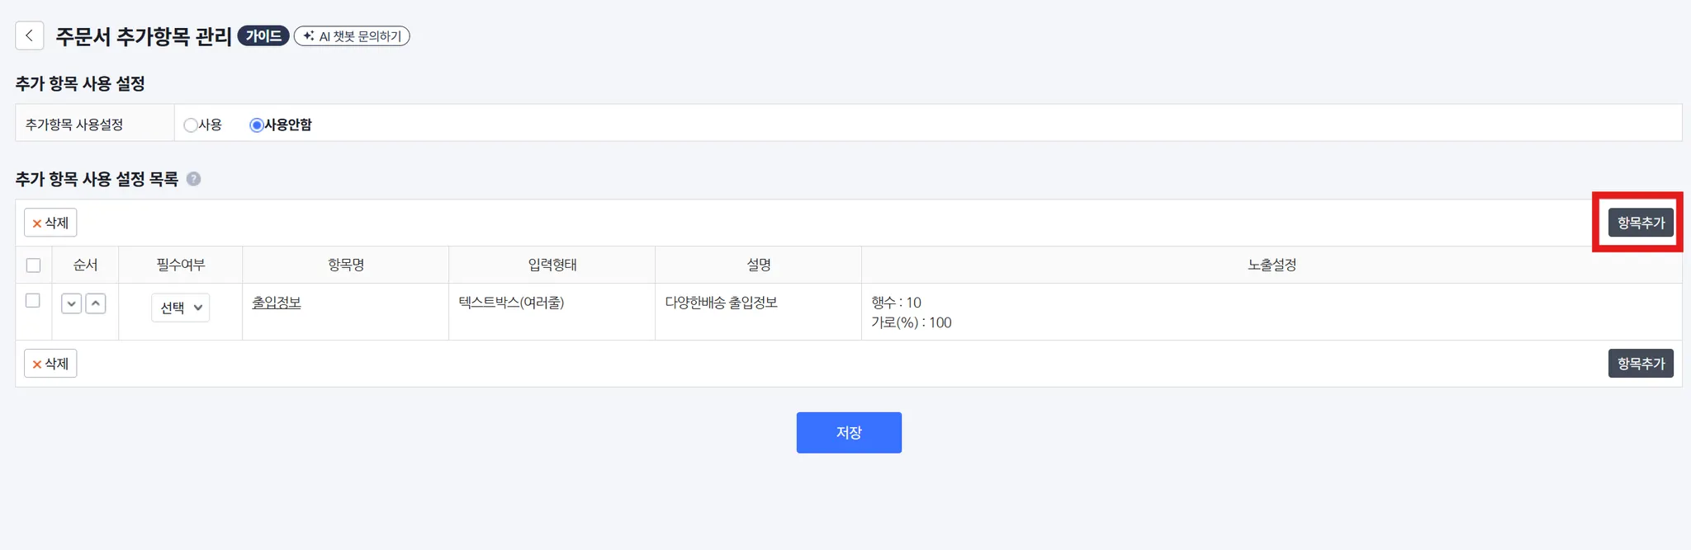
Task: Click the 노출설정 column header
Action: click(x=1272, y=265)
